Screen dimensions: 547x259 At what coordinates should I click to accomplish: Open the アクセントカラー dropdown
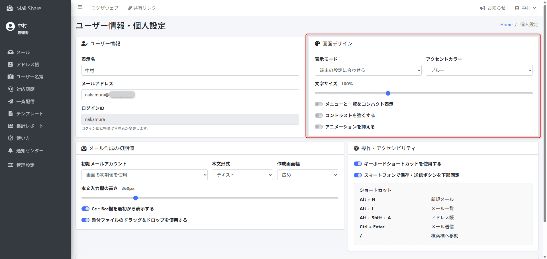[x=479, y=70]
